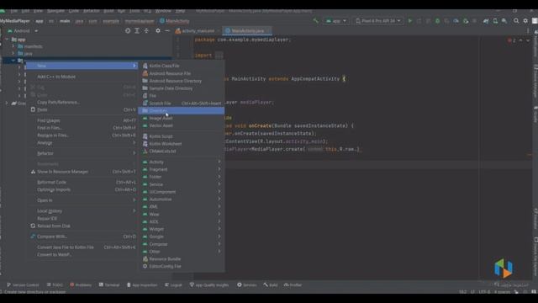Click Paste in context menu

coord(82,109)
